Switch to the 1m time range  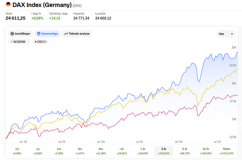pos(59,151)
